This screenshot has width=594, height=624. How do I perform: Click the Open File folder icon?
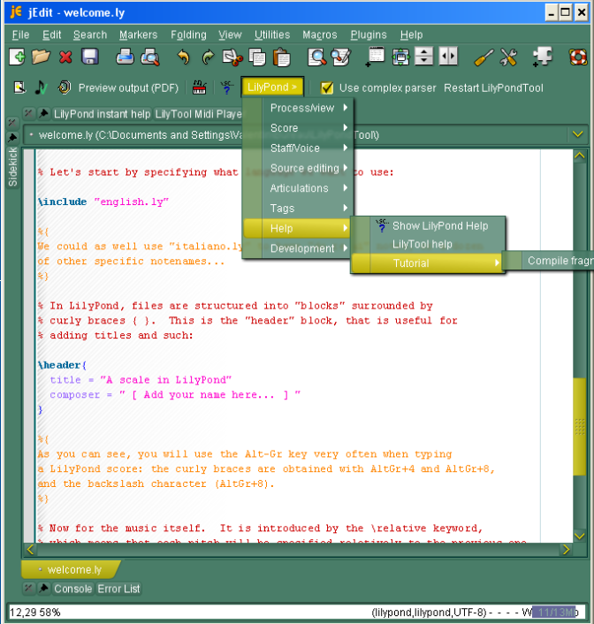[x=41, y=57]
